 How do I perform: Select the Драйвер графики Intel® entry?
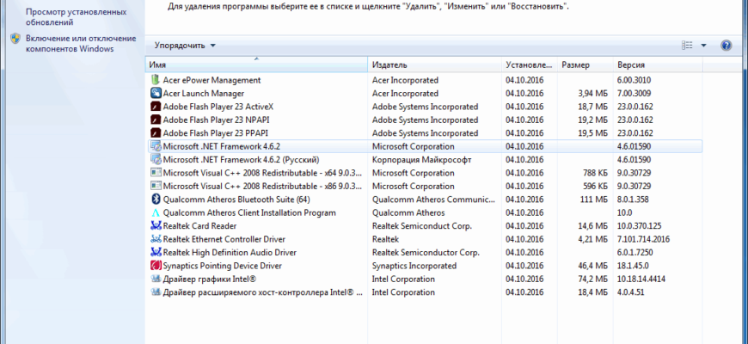click(425, 279)
